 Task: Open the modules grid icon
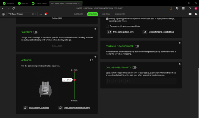(183, 8)
